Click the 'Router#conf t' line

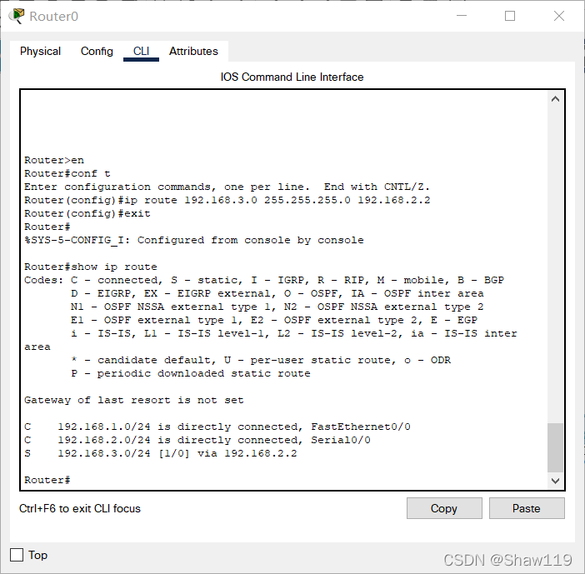pos(67,173)
